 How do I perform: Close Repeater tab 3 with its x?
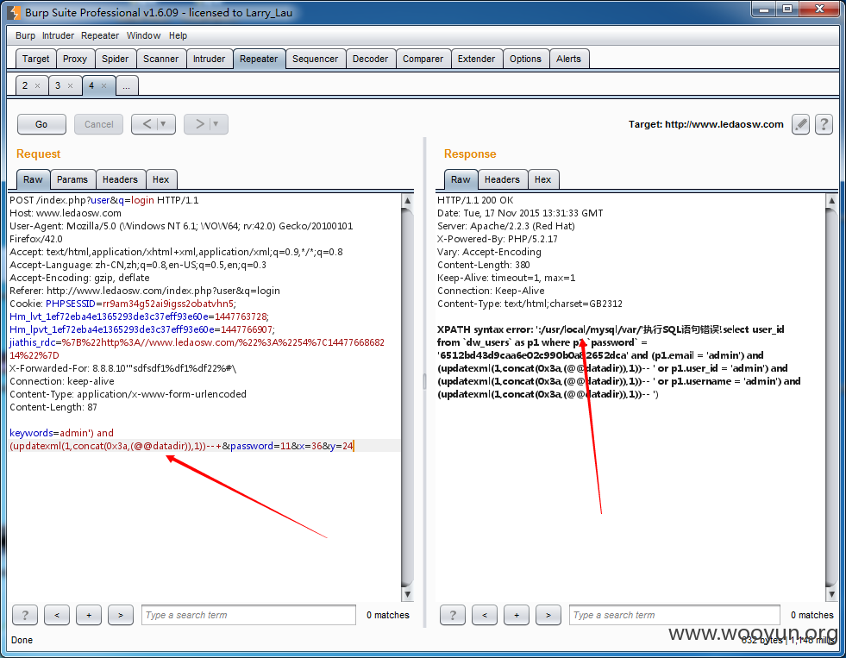point(70,85)
